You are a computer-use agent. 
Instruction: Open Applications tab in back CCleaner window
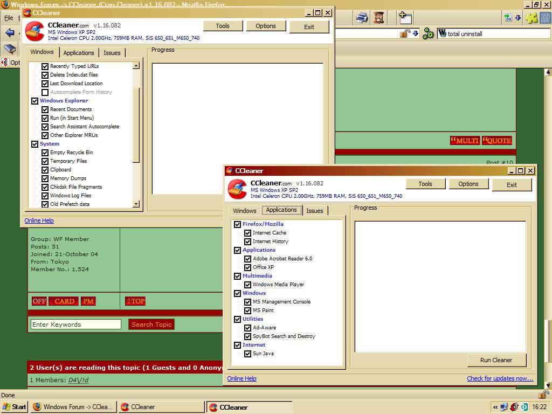[x=79, y=53]
